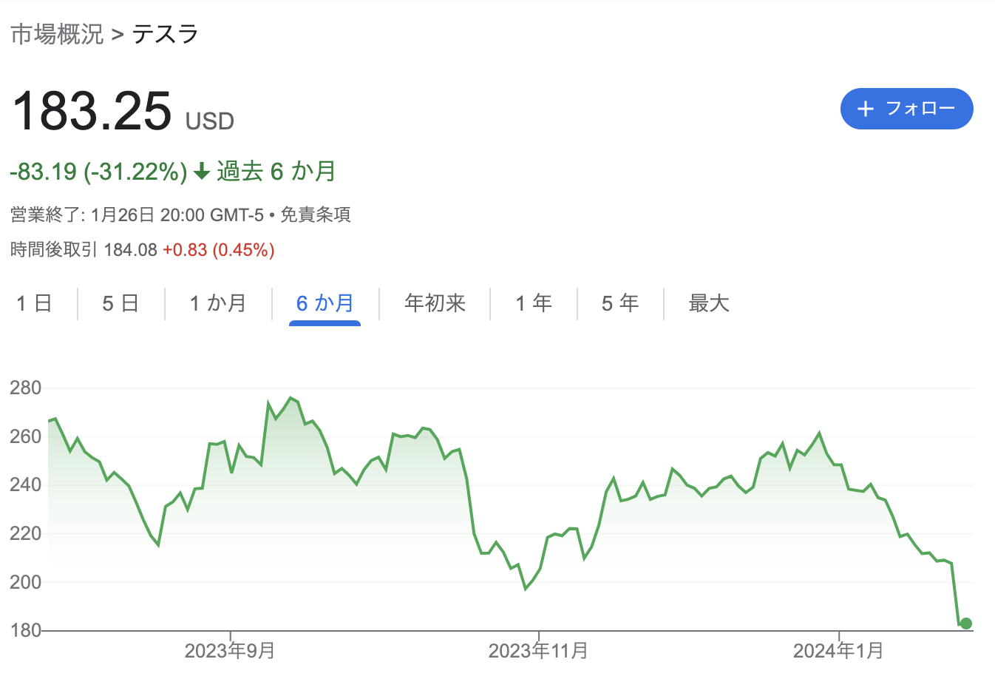Click the 200 y-axis label

pyautogui.click(x=26, y=582)
